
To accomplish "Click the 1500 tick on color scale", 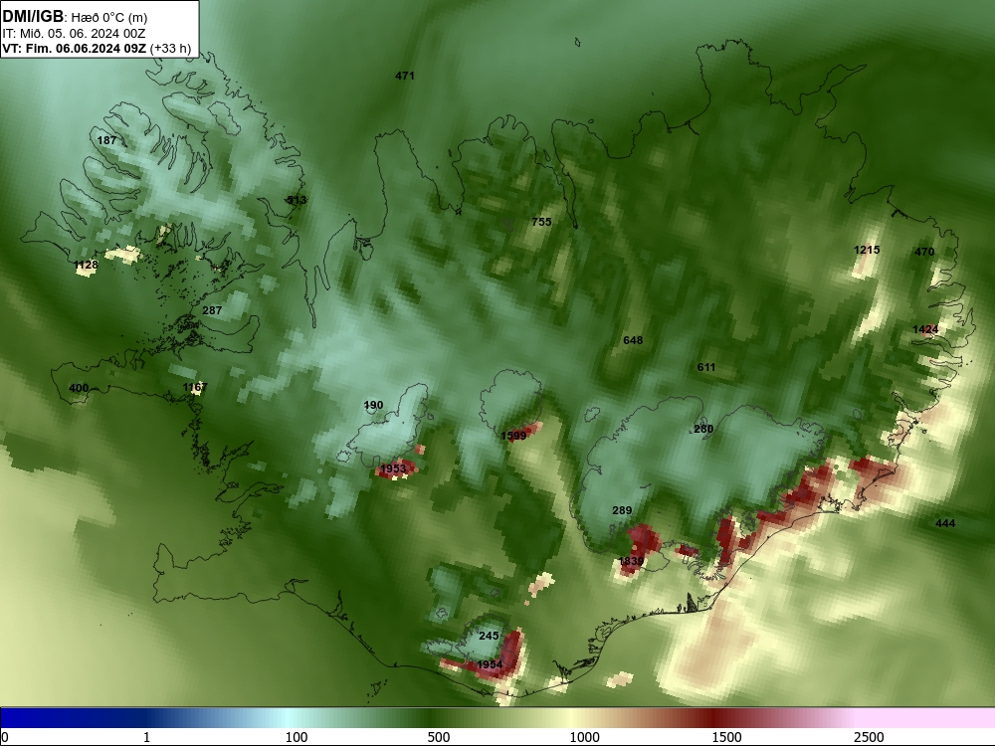I will pyautogui.click(x=726, y=736).
